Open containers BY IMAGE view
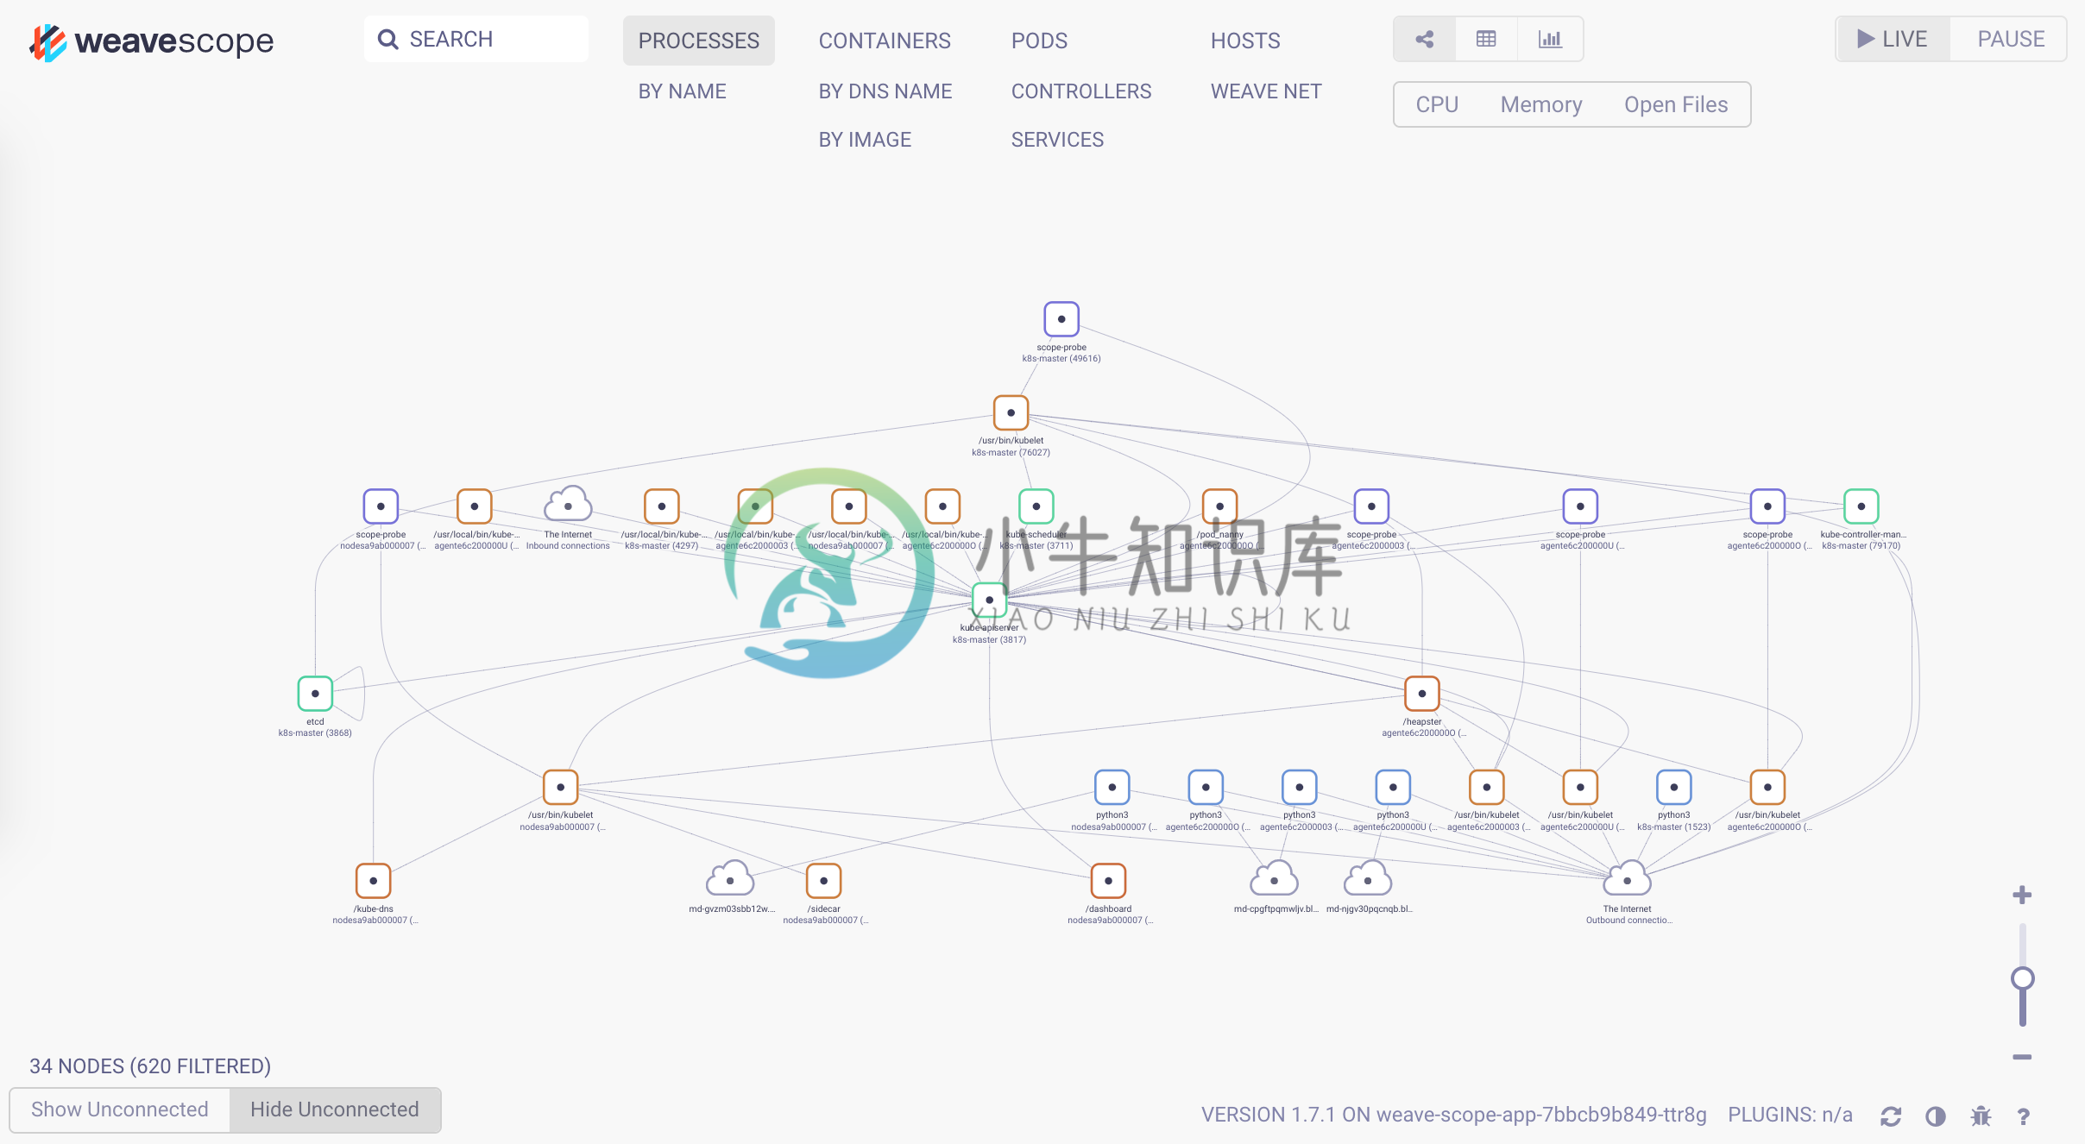Screen dimensions: 2085x1144 click(x=865, y=140)
